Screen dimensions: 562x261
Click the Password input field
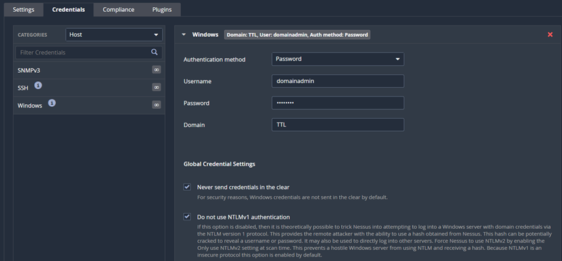(338, 103)
